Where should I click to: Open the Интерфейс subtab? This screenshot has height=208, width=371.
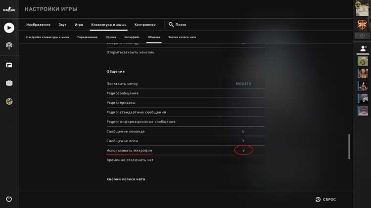click(x=132, y=37)
